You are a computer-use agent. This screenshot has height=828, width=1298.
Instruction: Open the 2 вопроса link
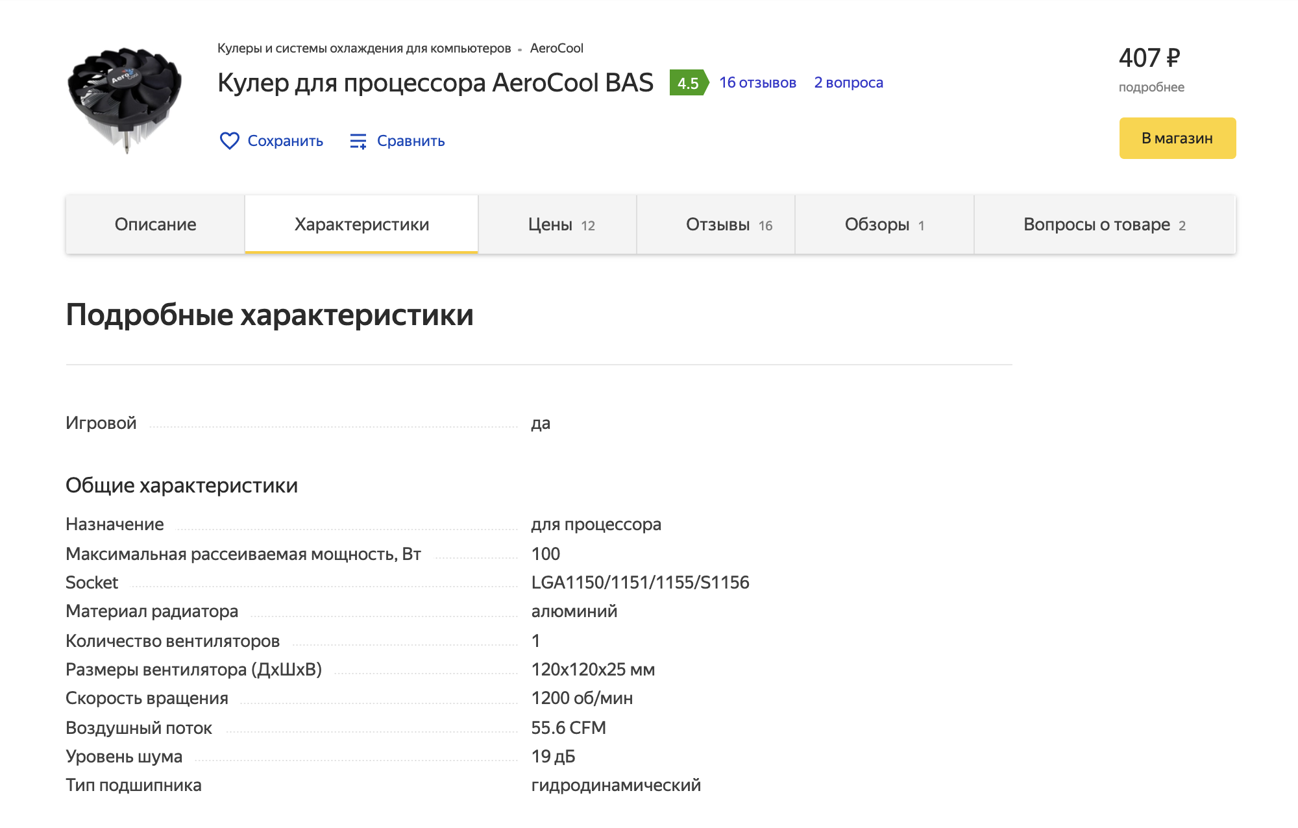(849, 83)
